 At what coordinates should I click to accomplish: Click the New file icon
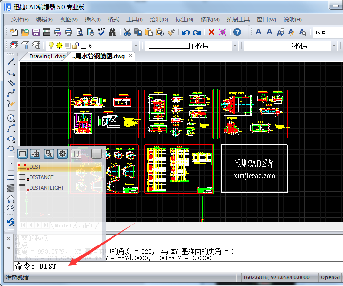[x=14, y=32]
